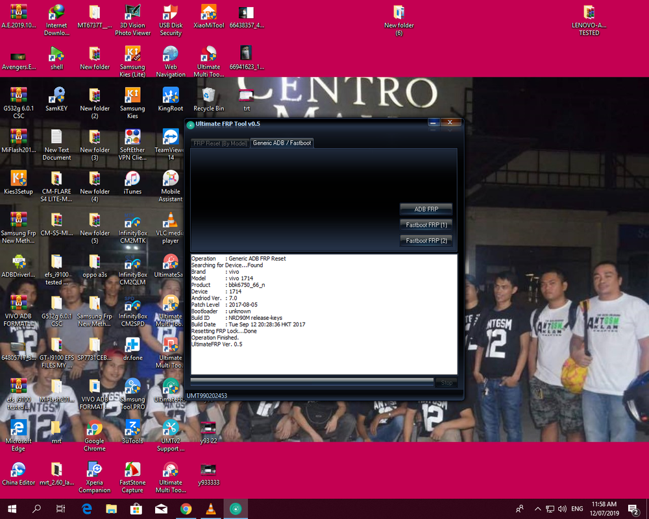Open the Kies3Setup desktop icon
This screenshot has width=649, height=519.
(18, 182)
